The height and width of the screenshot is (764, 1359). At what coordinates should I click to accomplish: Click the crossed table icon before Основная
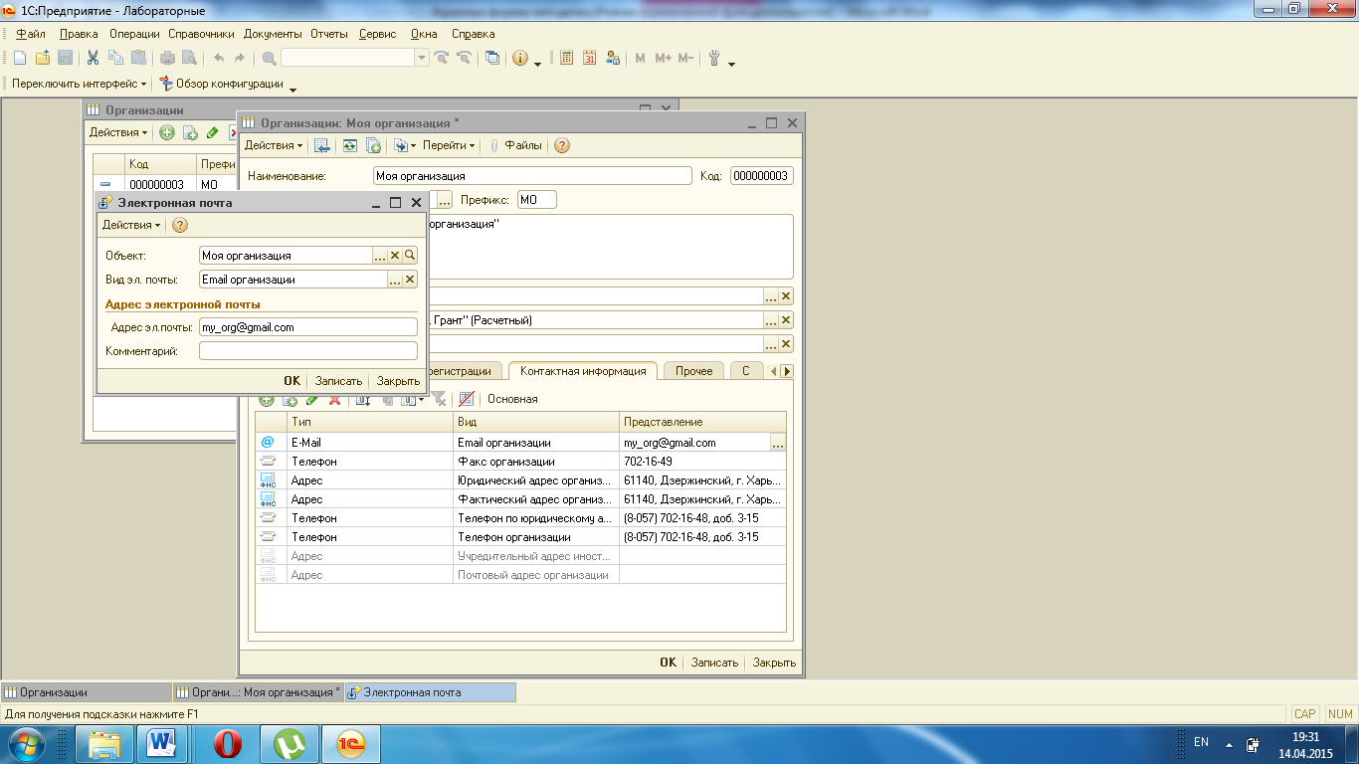pos(467,399)
